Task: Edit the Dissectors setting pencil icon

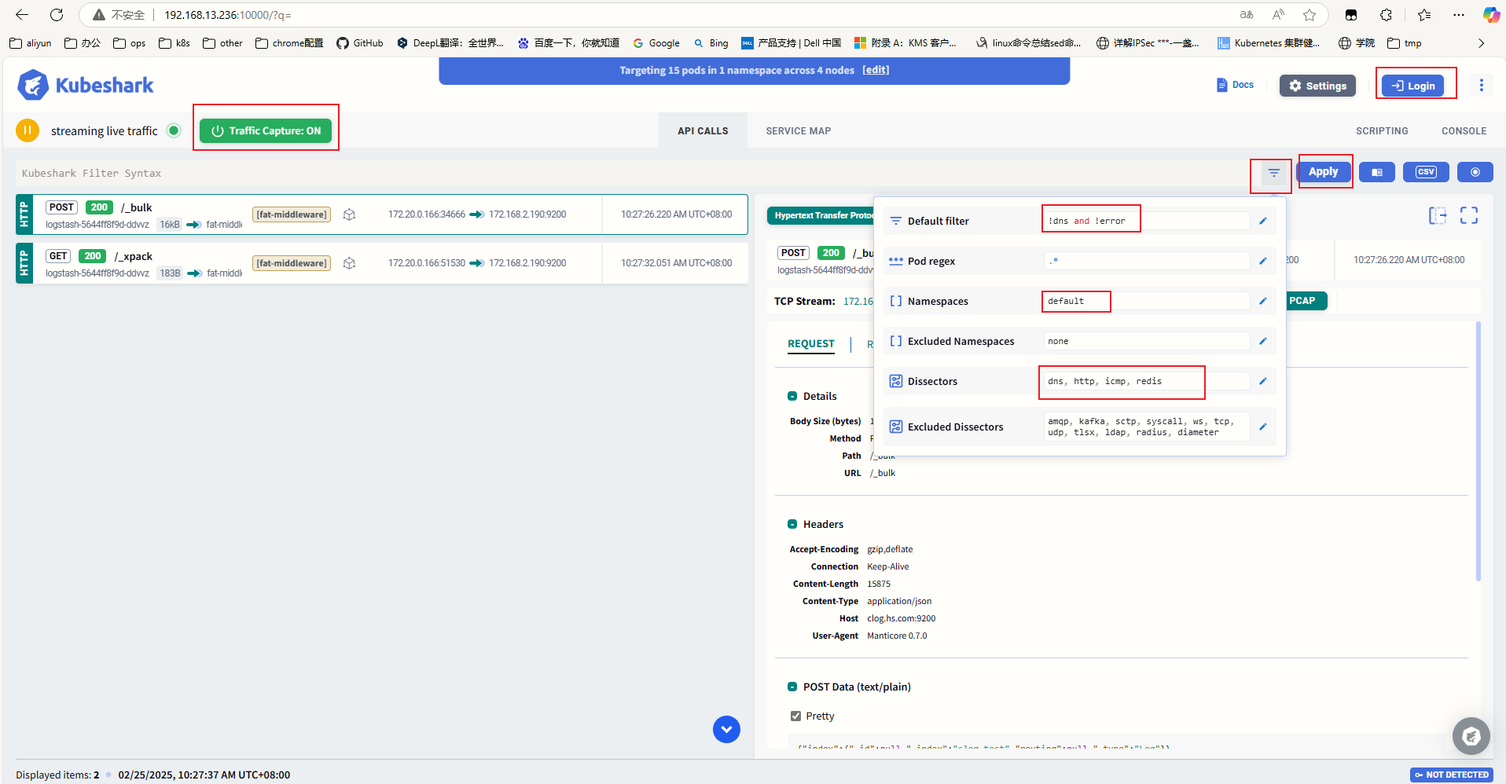Action: click(x=1263, y=381)
